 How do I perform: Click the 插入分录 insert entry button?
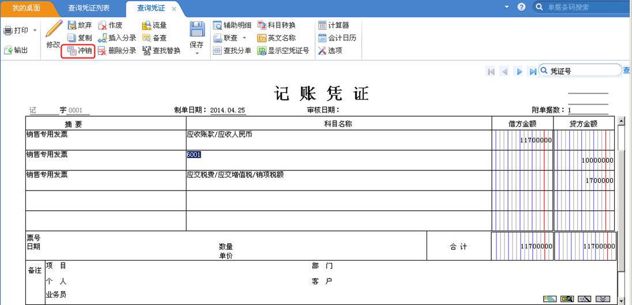click(117, 38)
